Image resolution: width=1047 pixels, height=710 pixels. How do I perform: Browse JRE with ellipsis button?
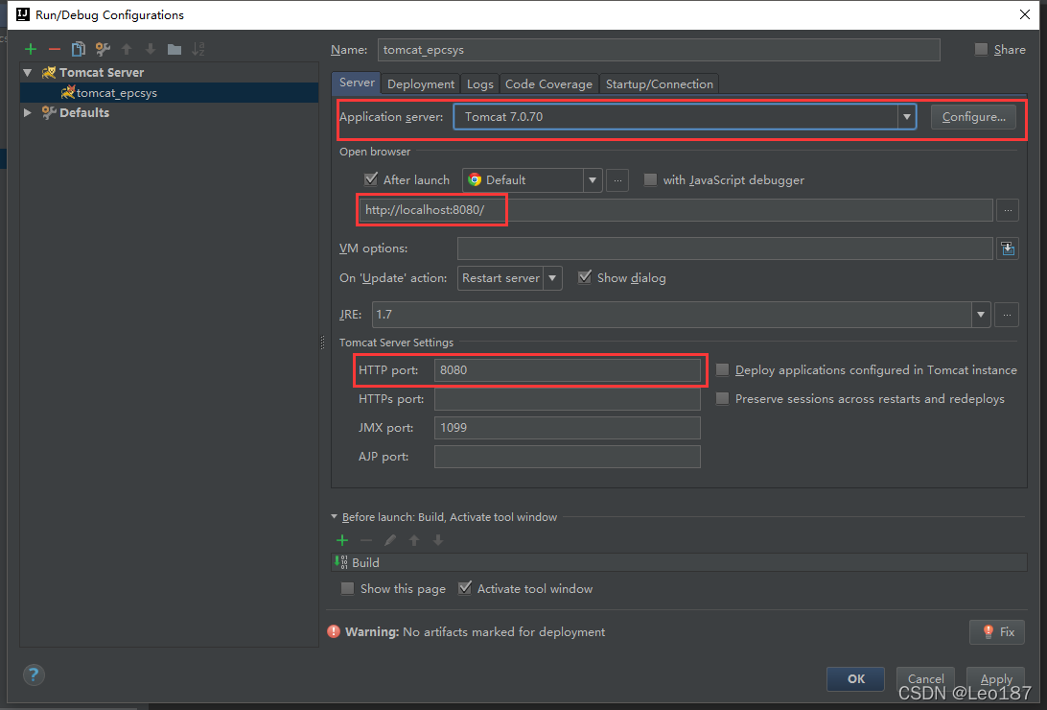pos(1007,315)
